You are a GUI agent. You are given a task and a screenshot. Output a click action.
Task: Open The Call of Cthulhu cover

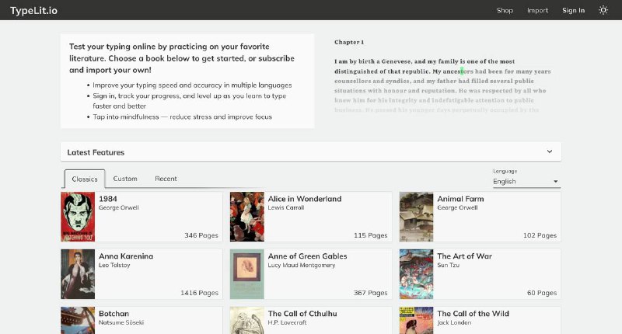click(246, 321)
